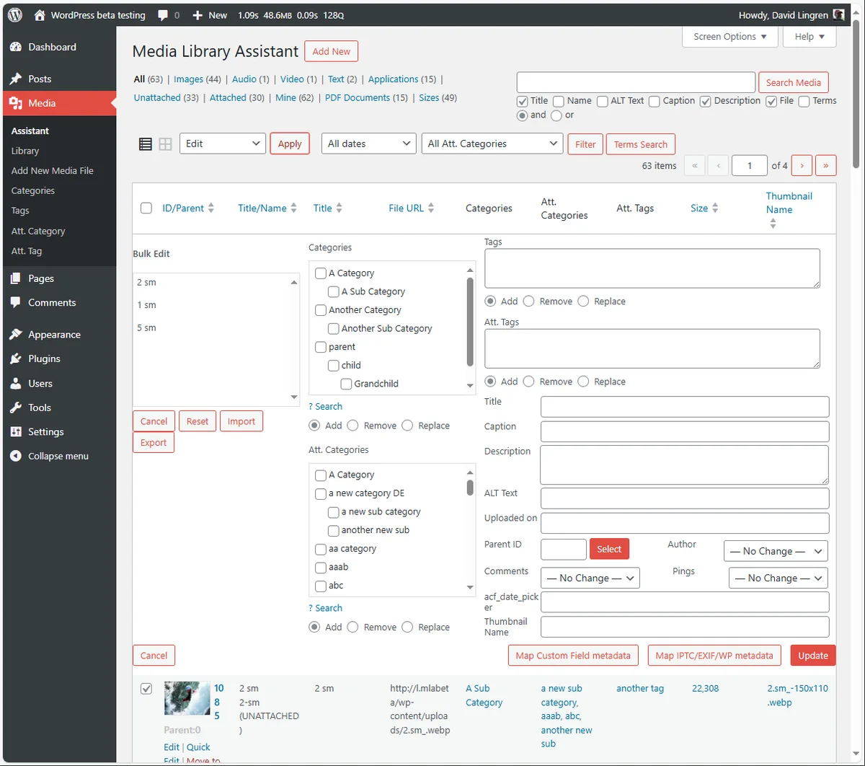Click sort arrows on ID/Parent column
This screenshot has height=766, width=865.
[x=211, y=208]
